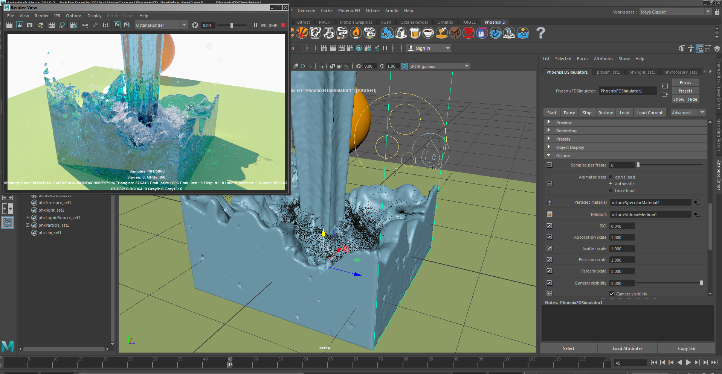Open the phxsim_set1 attribute tab
This screenshot has width=722, height=374.
click(608, 72)
